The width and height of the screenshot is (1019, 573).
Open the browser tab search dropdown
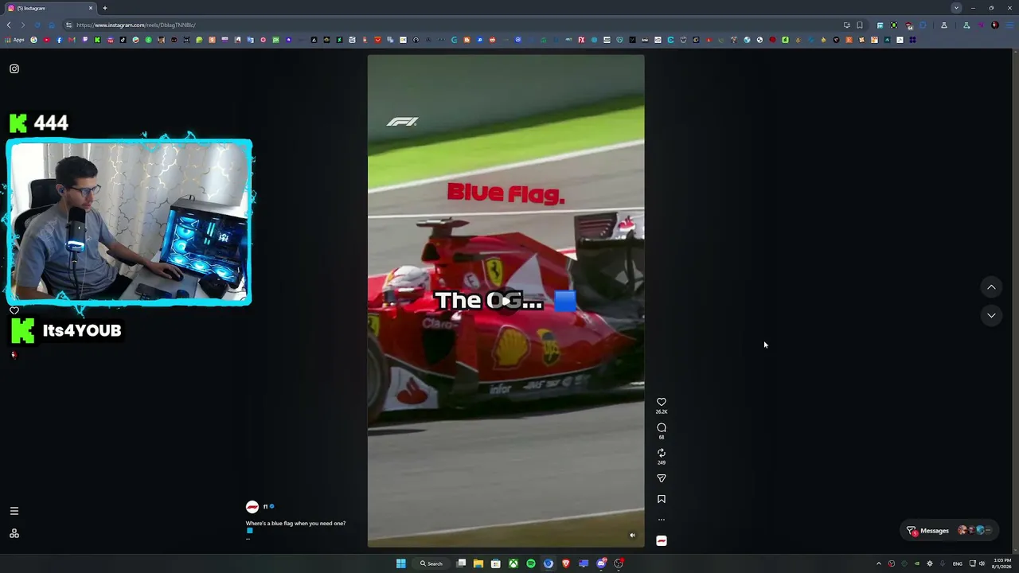click(956, 8)
